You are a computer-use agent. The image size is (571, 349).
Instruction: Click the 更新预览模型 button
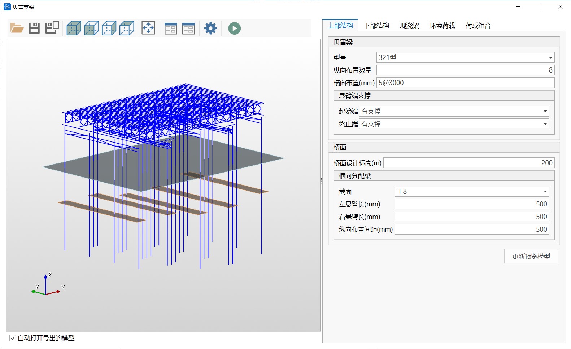click(531, 256)
